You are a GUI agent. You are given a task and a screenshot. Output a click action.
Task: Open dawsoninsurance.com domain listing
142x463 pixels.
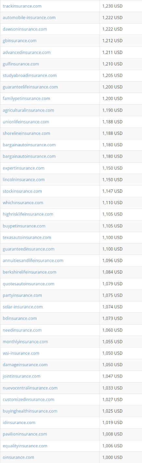[x=25, y=29]
